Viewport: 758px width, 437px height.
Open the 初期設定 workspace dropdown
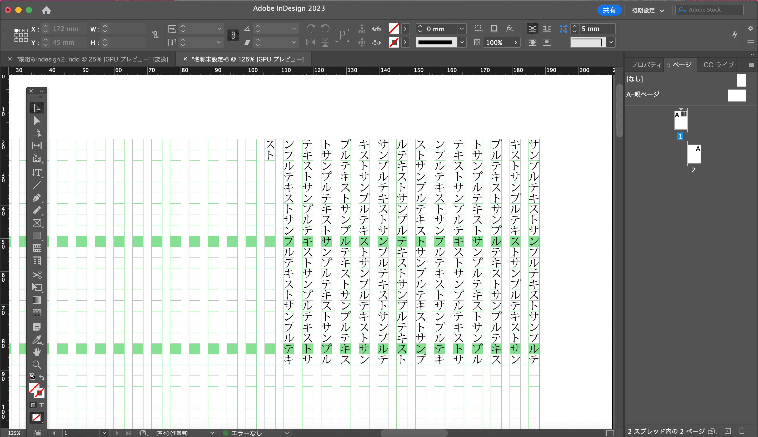(x=647, y=10)
